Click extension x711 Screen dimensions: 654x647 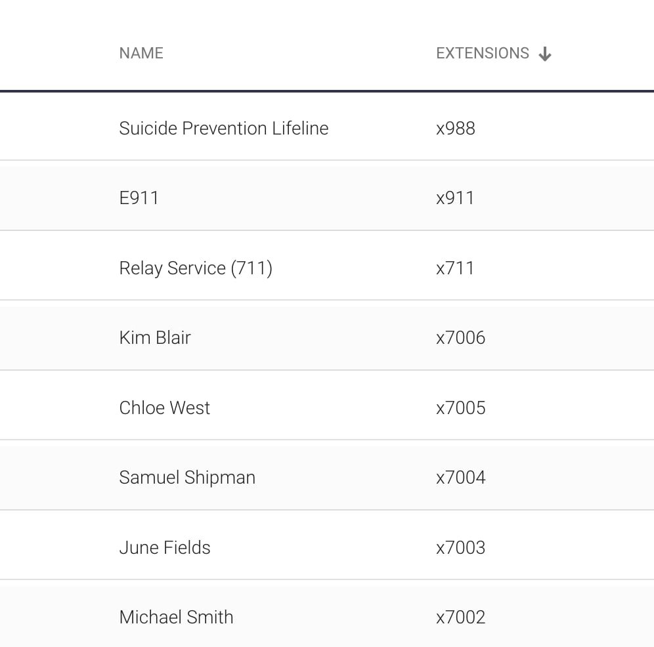point(455,268)
